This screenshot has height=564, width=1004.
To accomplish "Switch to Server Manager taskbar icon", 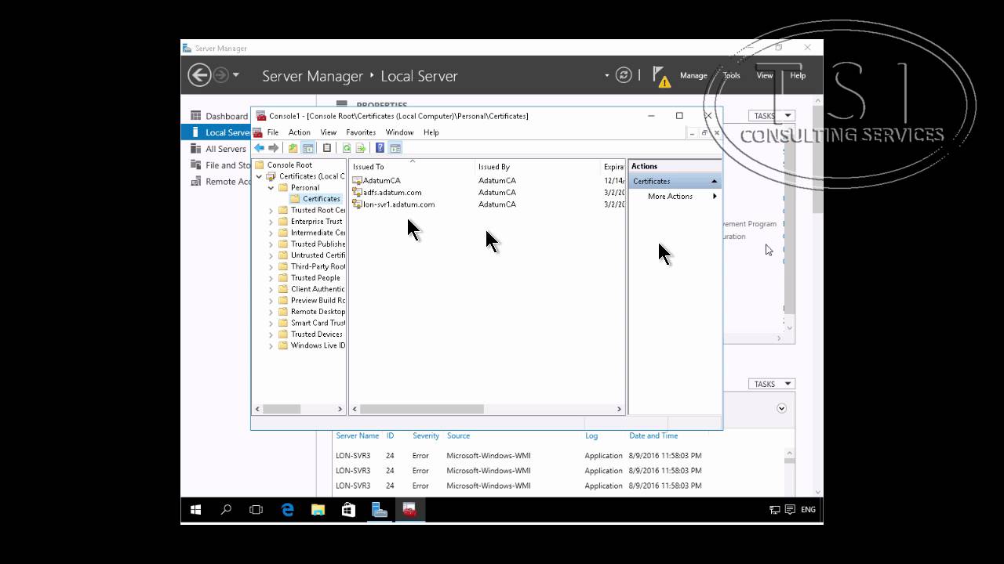I will pos(380,510).
